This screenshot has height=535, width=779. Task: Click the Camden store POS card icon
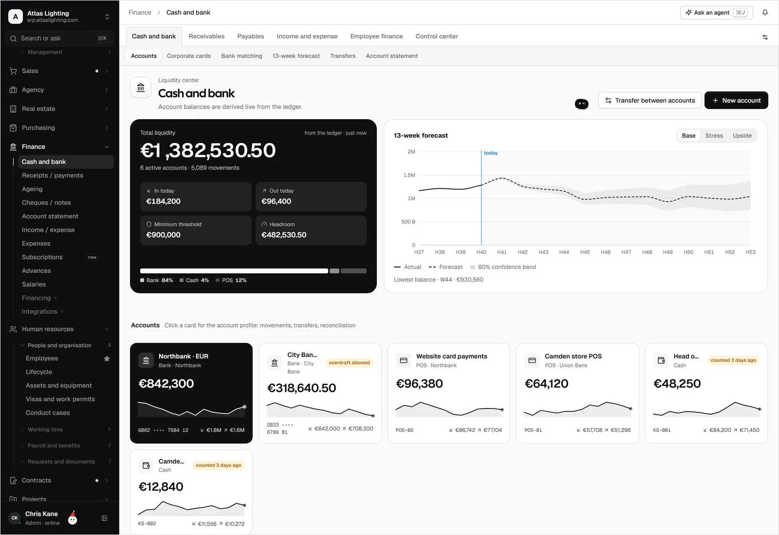coord(532,360)
